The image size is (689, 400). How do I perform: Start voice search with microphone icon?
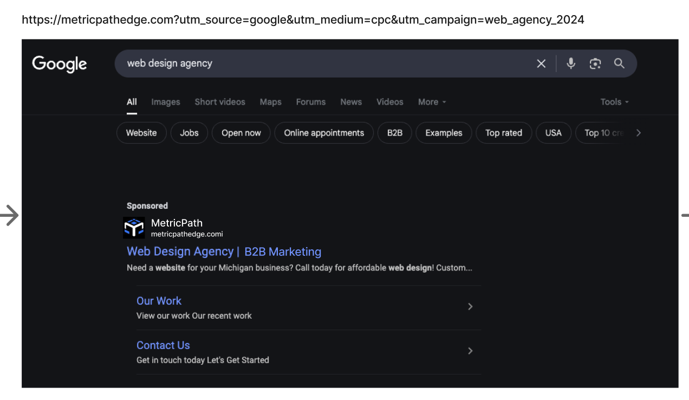571,63
